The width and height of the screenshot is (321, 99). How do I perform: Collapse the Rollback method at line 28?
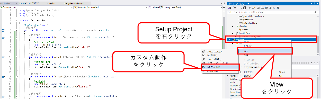(17, 77)
